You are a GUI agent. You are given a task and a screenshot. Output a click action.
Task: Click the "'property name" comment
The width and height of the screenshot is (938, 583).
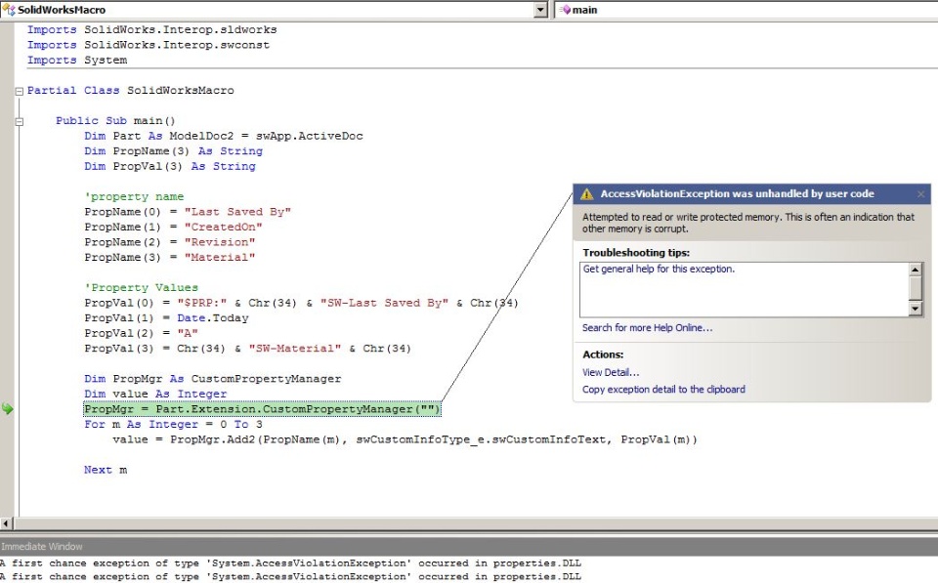134,196
